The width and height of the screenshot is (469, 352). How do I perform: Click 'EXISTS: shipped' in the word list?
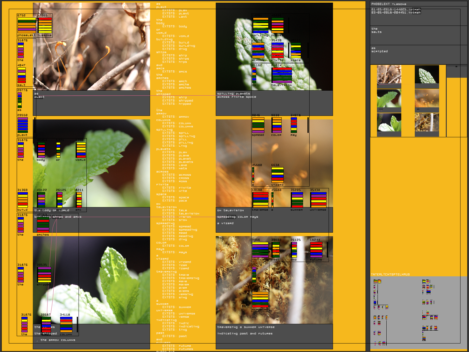(178, 101)
